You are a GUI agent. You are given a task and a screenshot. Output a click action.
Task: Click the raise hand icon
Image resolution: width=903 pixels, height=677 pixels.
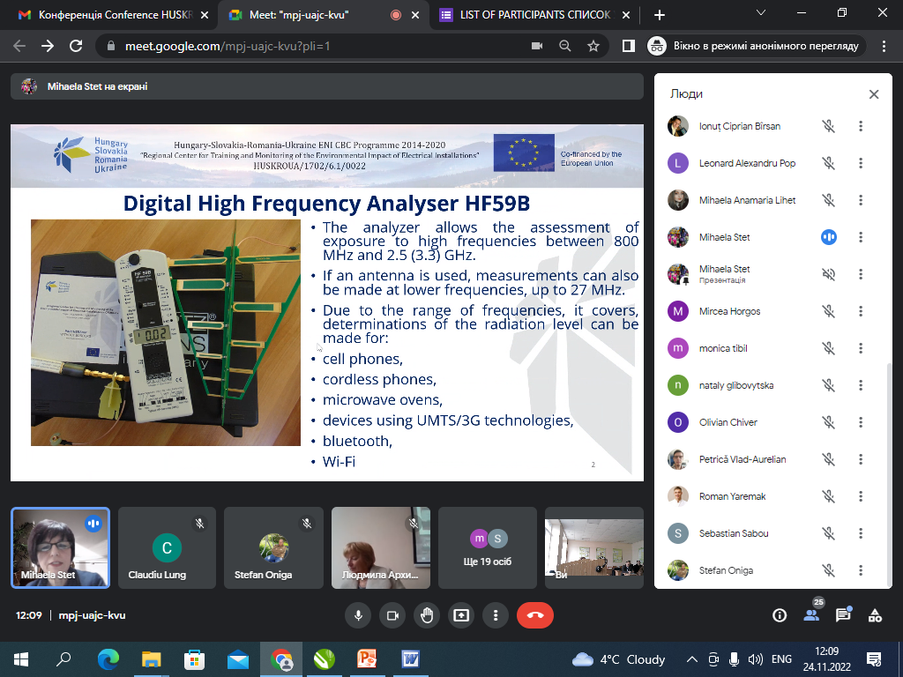(x=427, y=615)
